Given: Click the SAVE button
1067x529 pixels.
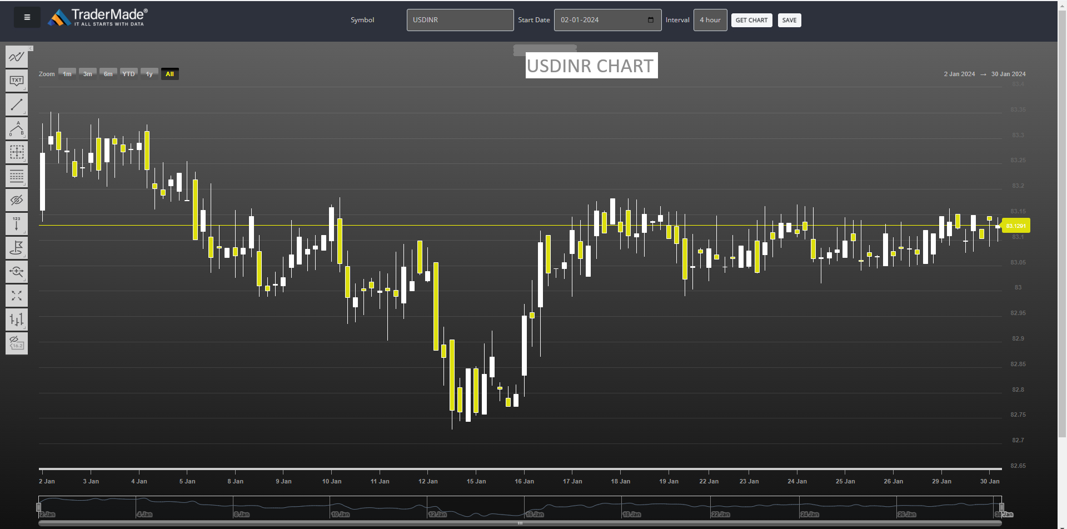Looking at the screenshot, I should (x=790, y=21).
